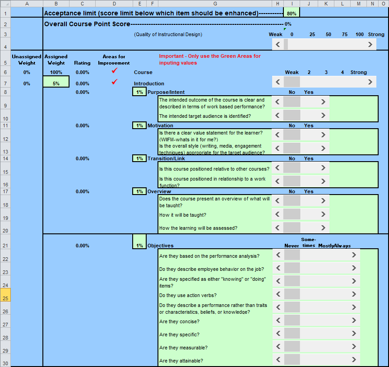Viewport: 389px width, 367px height.
Task: Click right arrow for 'relationship to a work function?'
Action: coord(323,181)
